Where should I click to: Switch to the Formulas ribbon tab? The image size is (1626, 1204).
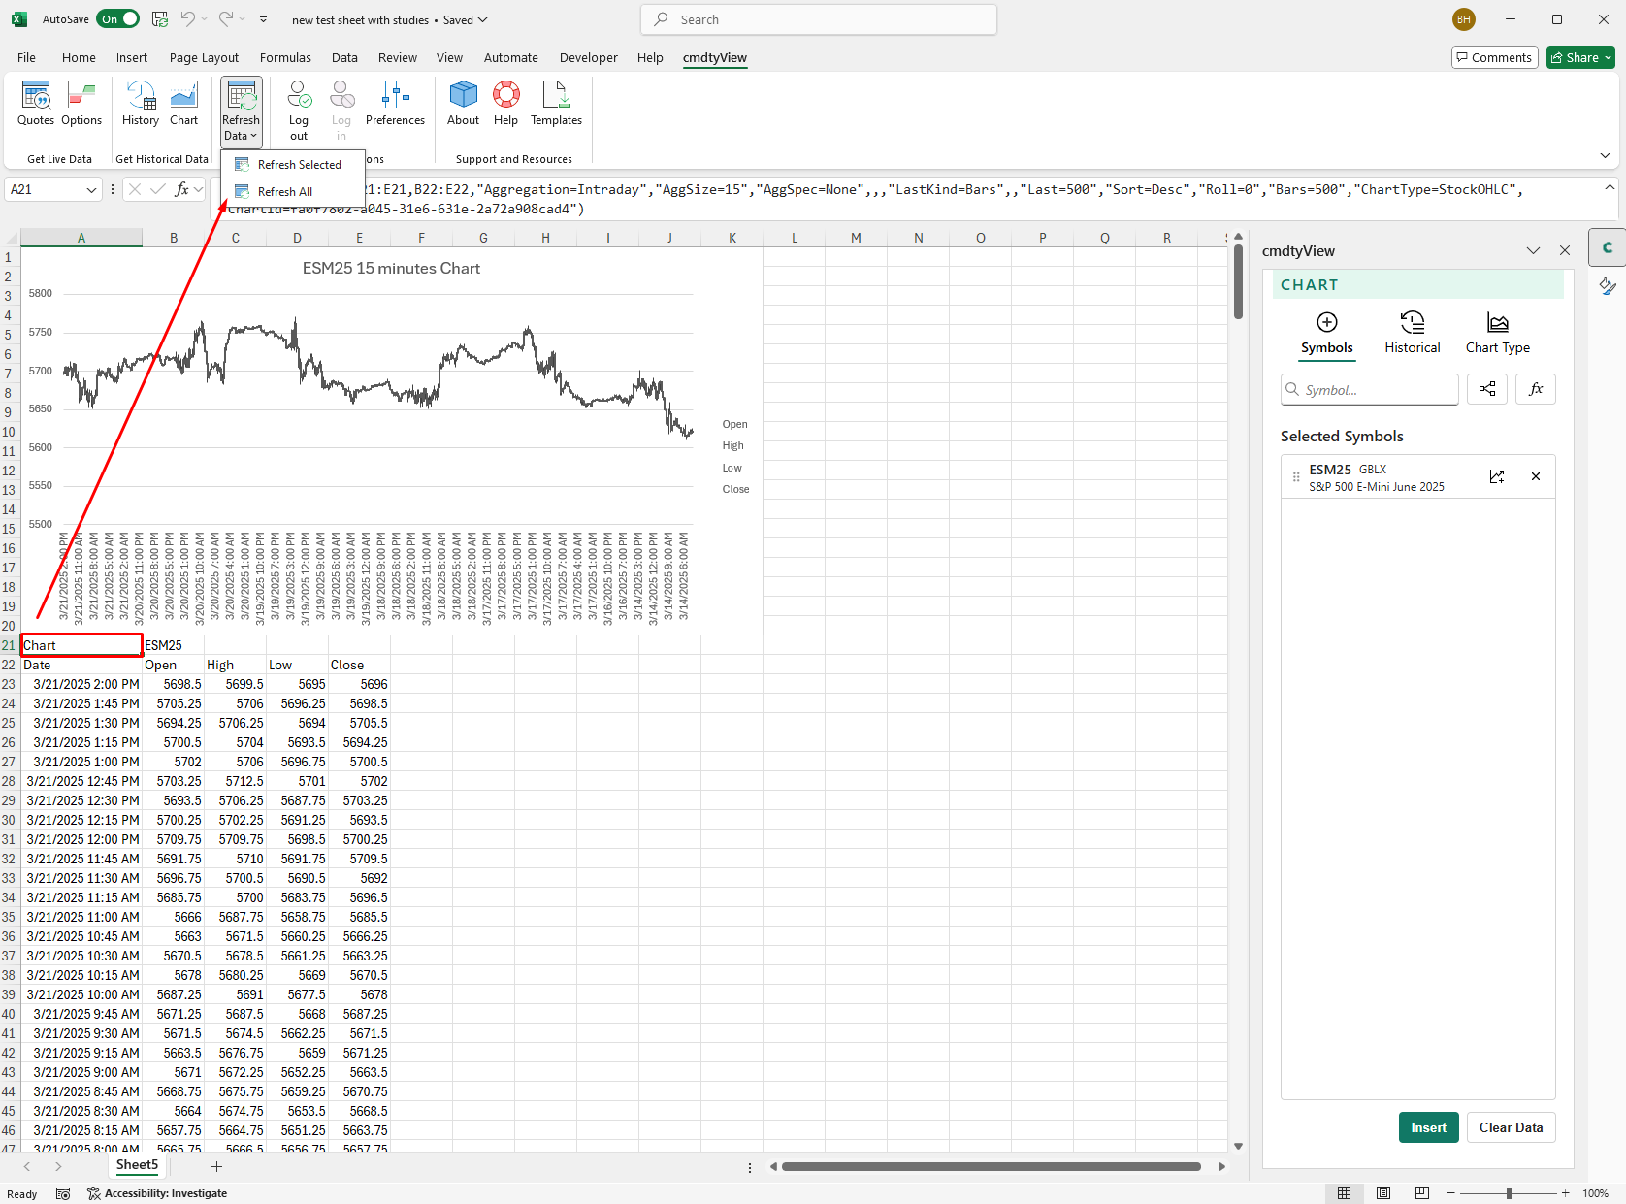[285, 57]
